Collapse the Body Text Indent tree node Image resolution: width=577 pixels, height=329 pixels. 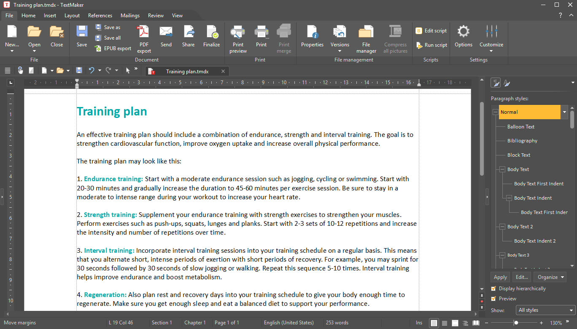(509, 198)
